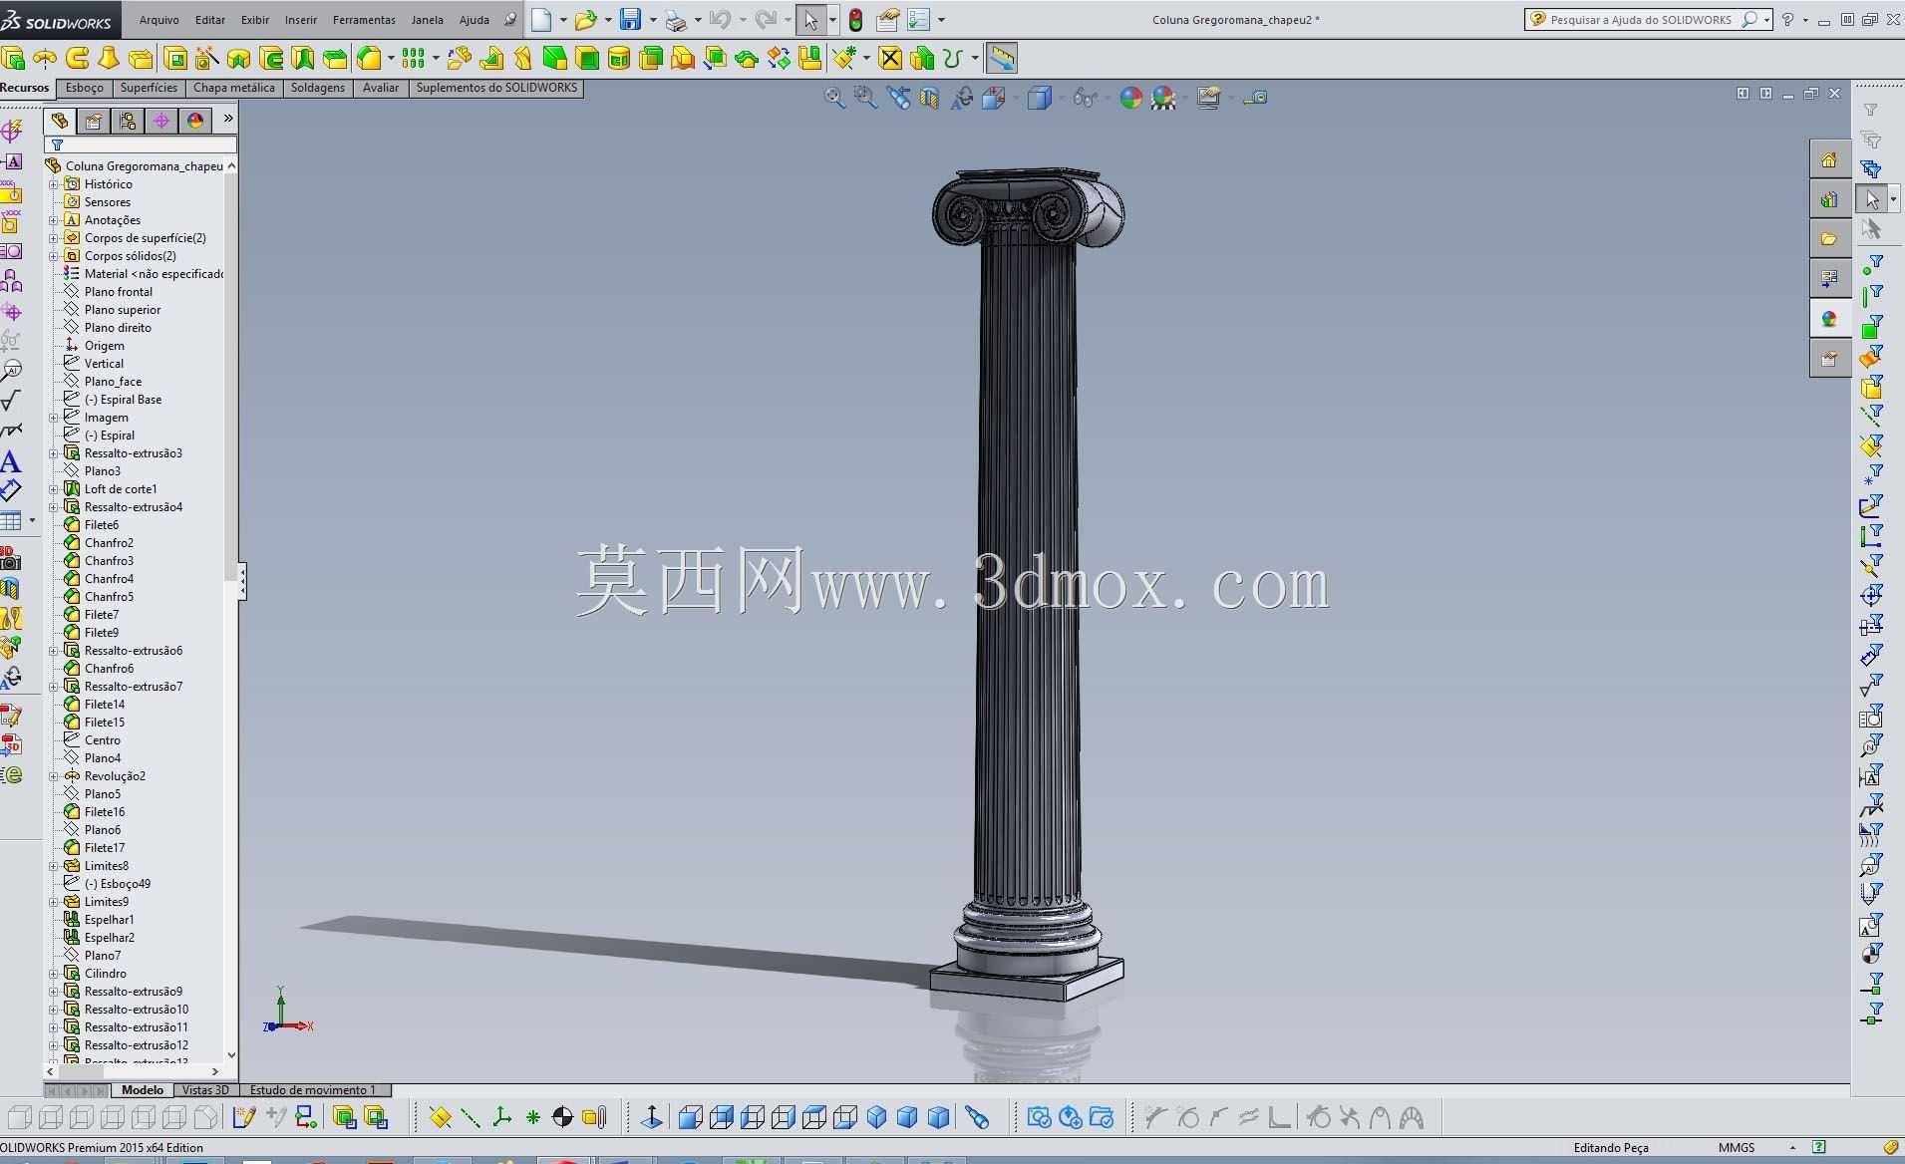This screenshot has width=1905, height=1164.
Task: Click the Previous View icon
Action: coord(898,98)
